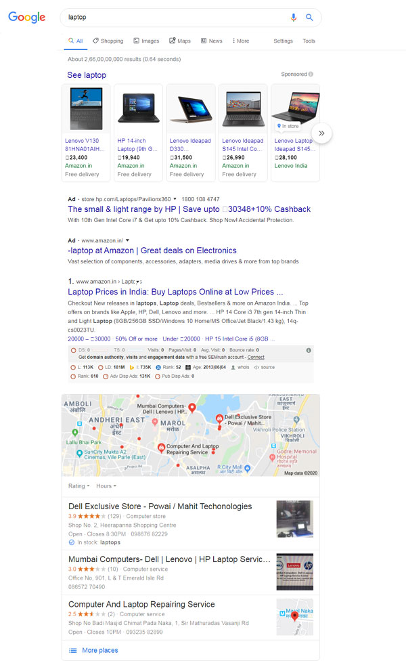Viewport: 406px width, 669px height.
Task: Expand amazon.in organic result dropdown arrow
Action: (x=138, y=282)
